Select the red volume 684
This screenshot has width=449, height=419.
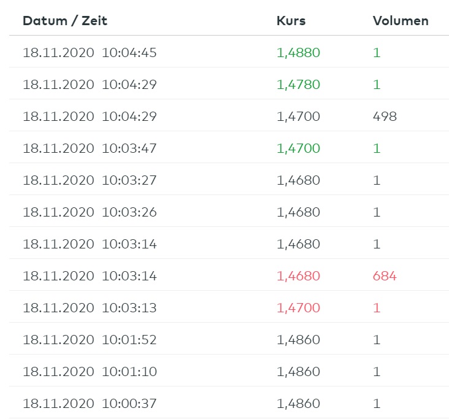point(385,276)
